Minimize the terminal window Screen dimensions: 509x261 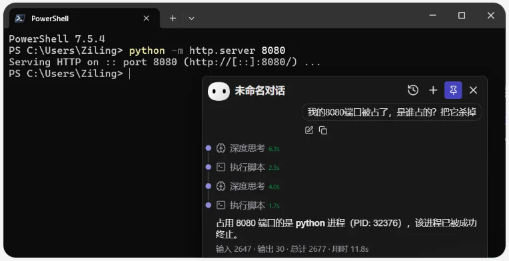tap(432, 15)
